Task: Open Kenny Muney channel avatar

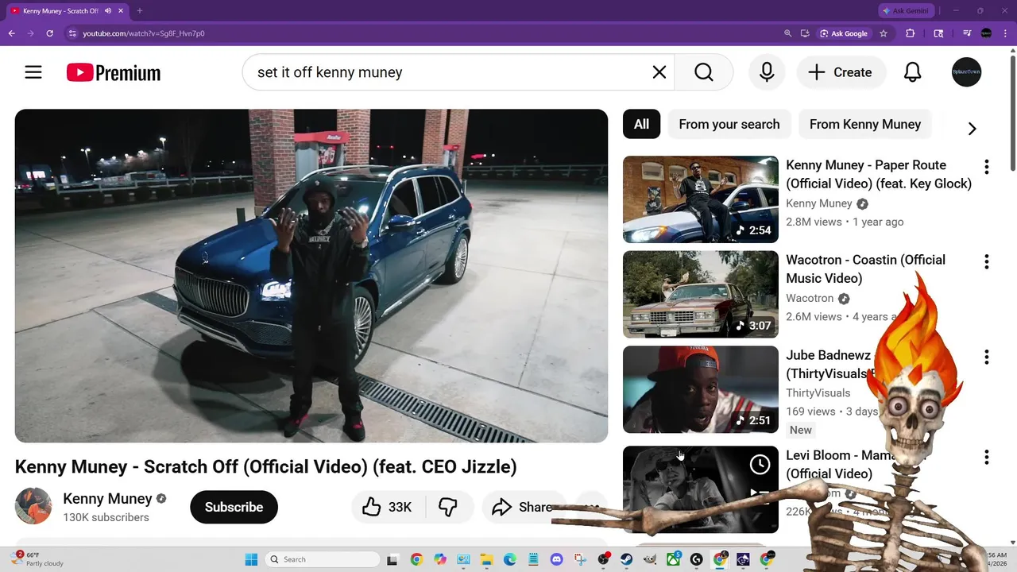Action: tap(33, 506)
